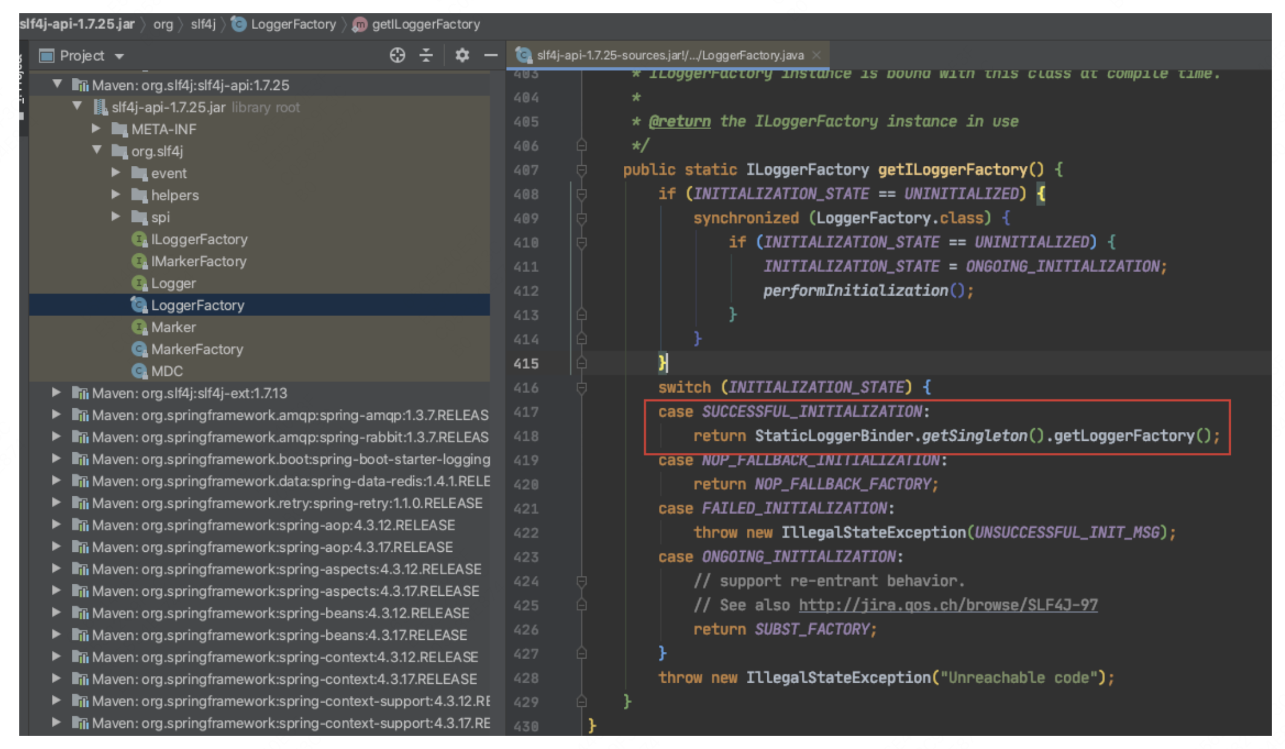Open the Project view dropdown

coord(119,56)
